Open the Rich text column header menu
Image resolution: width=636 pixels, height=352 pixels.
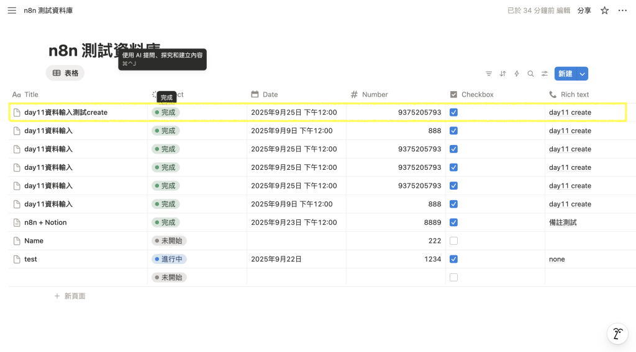(x=569, y=95)
